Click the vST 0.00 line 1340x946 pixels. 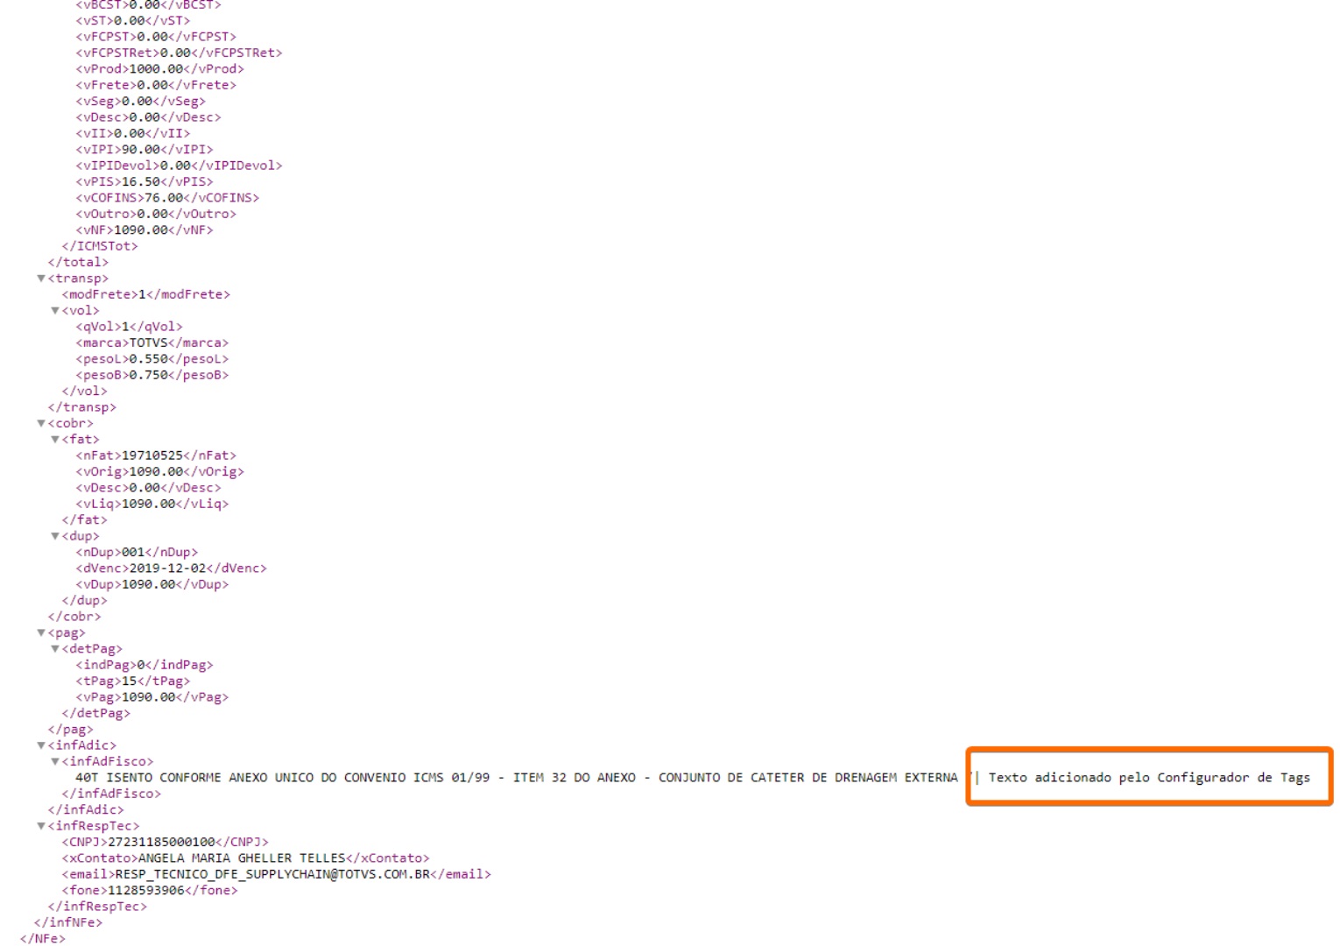point(132,20)
